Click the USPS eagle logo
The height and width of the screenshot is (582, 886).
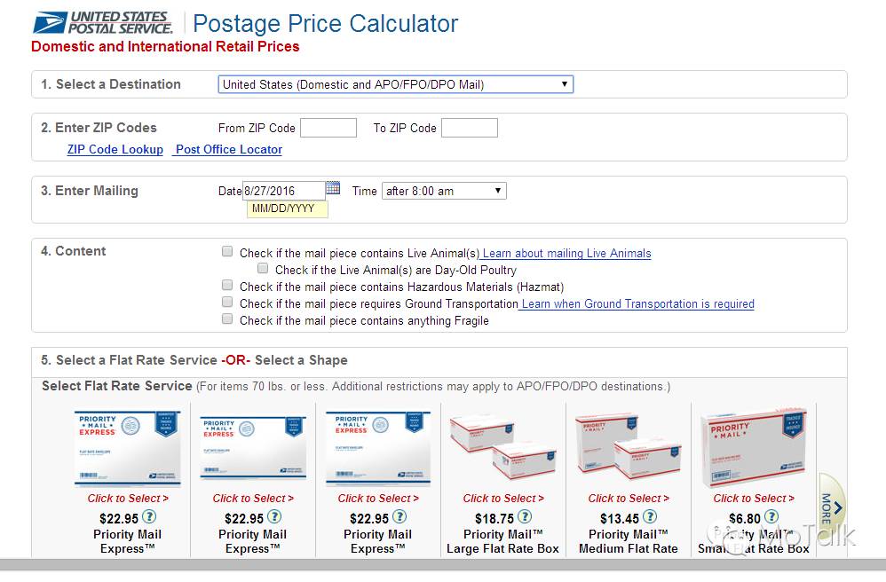[50, 22]
